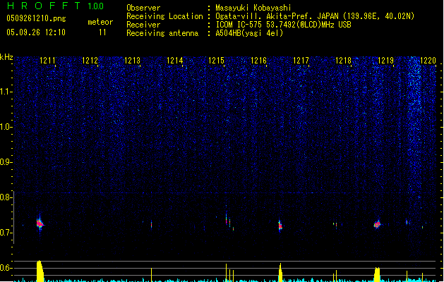Click the 1.1 kHz axis label

point(6,92)
